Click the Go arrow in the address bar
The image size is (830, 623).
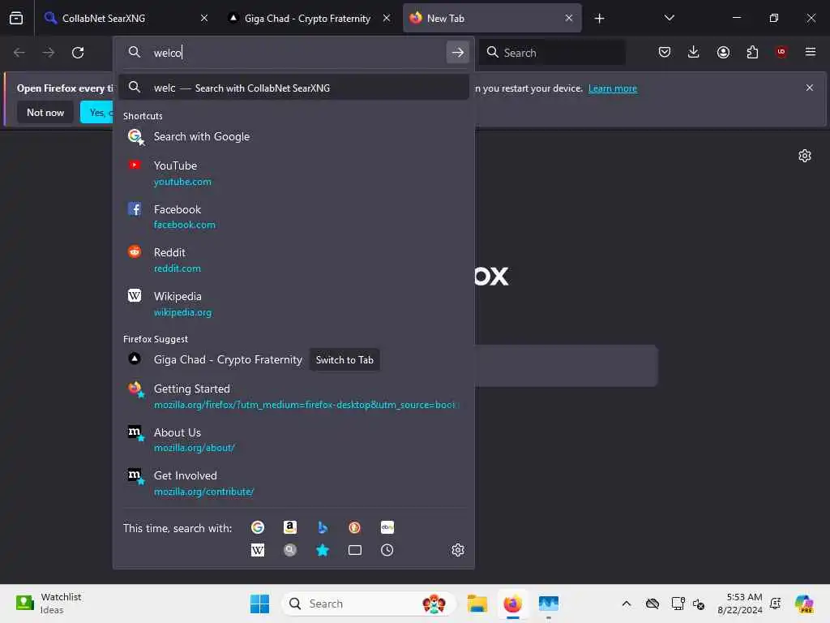pyautogui.click(x=458, y=53)
